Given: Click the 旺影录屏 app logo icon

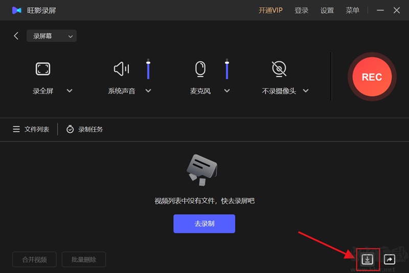Looking at the screenshot, I should click(17, 10).
